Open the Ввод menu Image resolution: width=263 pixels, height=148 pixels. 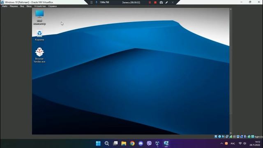click(29, 6)
